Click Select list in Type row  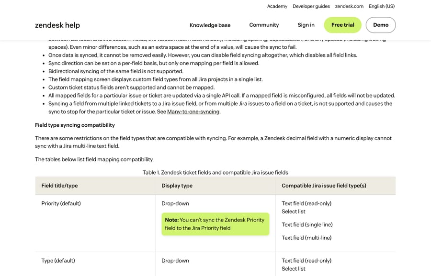293,268
